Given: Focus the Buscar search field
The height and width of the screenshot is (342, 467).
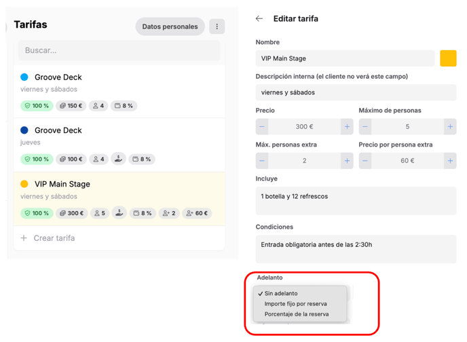Looking at the screenshot, I should point(119,50).
